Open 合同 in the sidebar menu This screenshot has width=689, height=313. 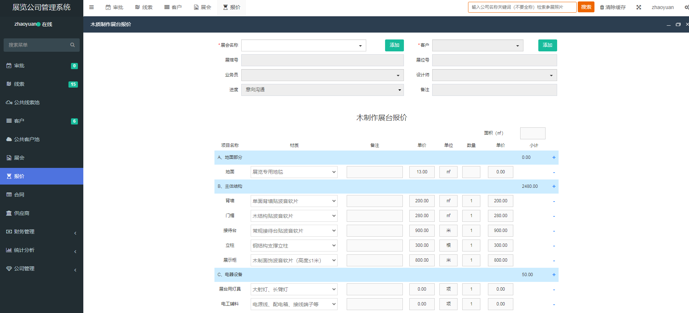coord(19,195)
